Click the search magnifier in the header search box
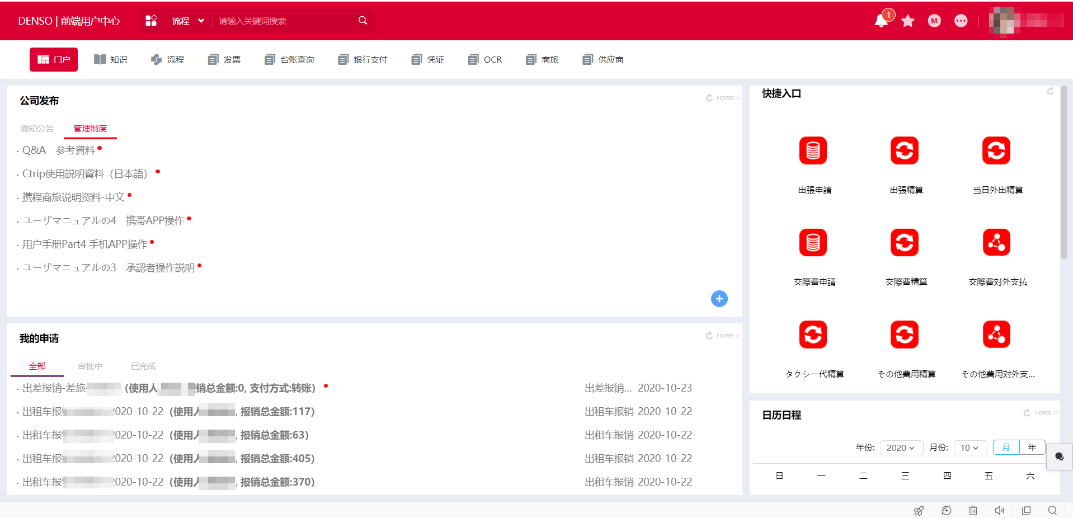 [363, 21]
